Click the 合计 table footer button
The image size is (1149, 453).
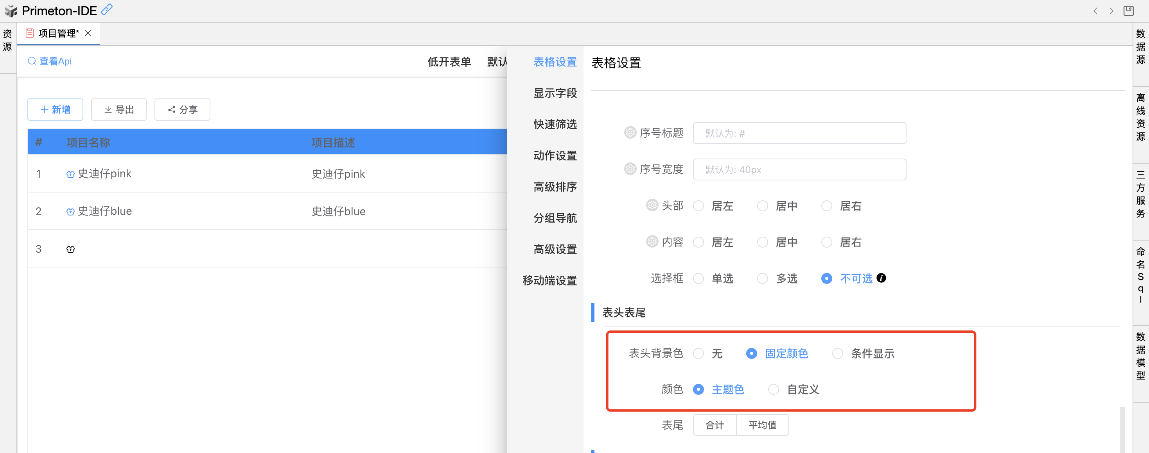pos(715,425)
